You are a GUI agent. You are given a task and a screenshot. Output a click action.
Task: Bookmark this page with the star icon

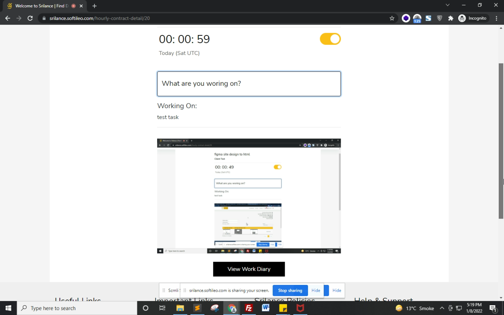[x=392, y=18]
